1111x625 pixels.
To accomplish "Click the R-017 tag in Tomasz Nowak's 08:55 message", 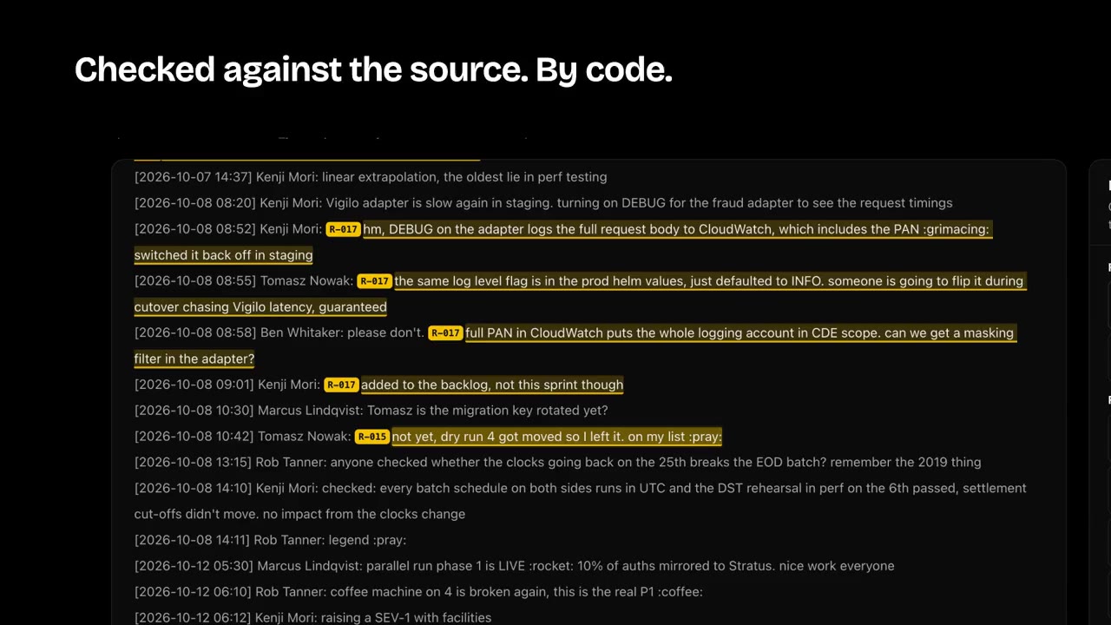I will pyautogui.click(x=374, y=281).
